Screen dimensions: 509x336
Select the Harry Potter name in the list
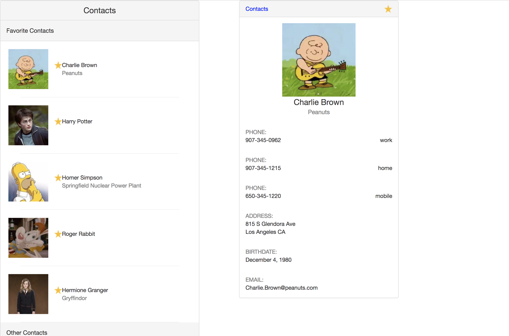[77, 121]
